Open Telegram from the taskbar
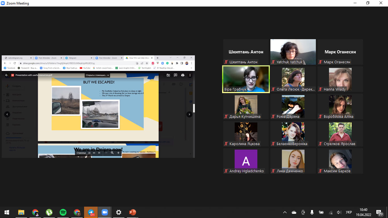The width and height of the screenshot is (388, 218). click(91, 212)
